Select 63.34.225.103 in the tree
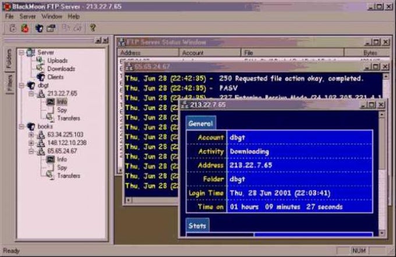This screenshot has height=257, width=396. point(65,134)
